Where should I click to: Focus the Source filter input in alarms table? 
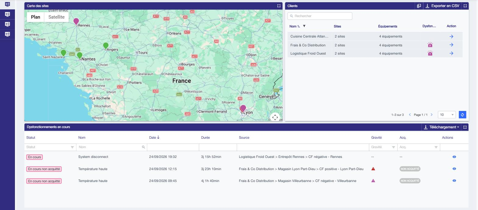click(303, 147)
